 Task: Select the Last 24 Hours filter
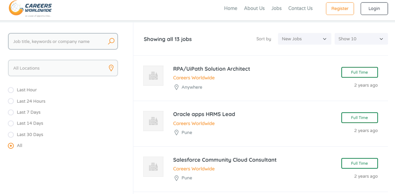(x=11, y=101)
